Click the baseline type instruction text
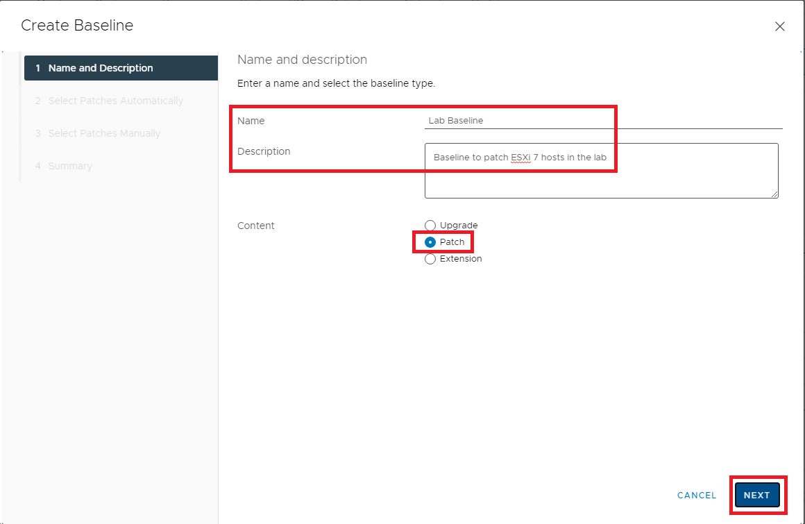The height and width of the screenshot is (524, 805). [x=336, y=83]
